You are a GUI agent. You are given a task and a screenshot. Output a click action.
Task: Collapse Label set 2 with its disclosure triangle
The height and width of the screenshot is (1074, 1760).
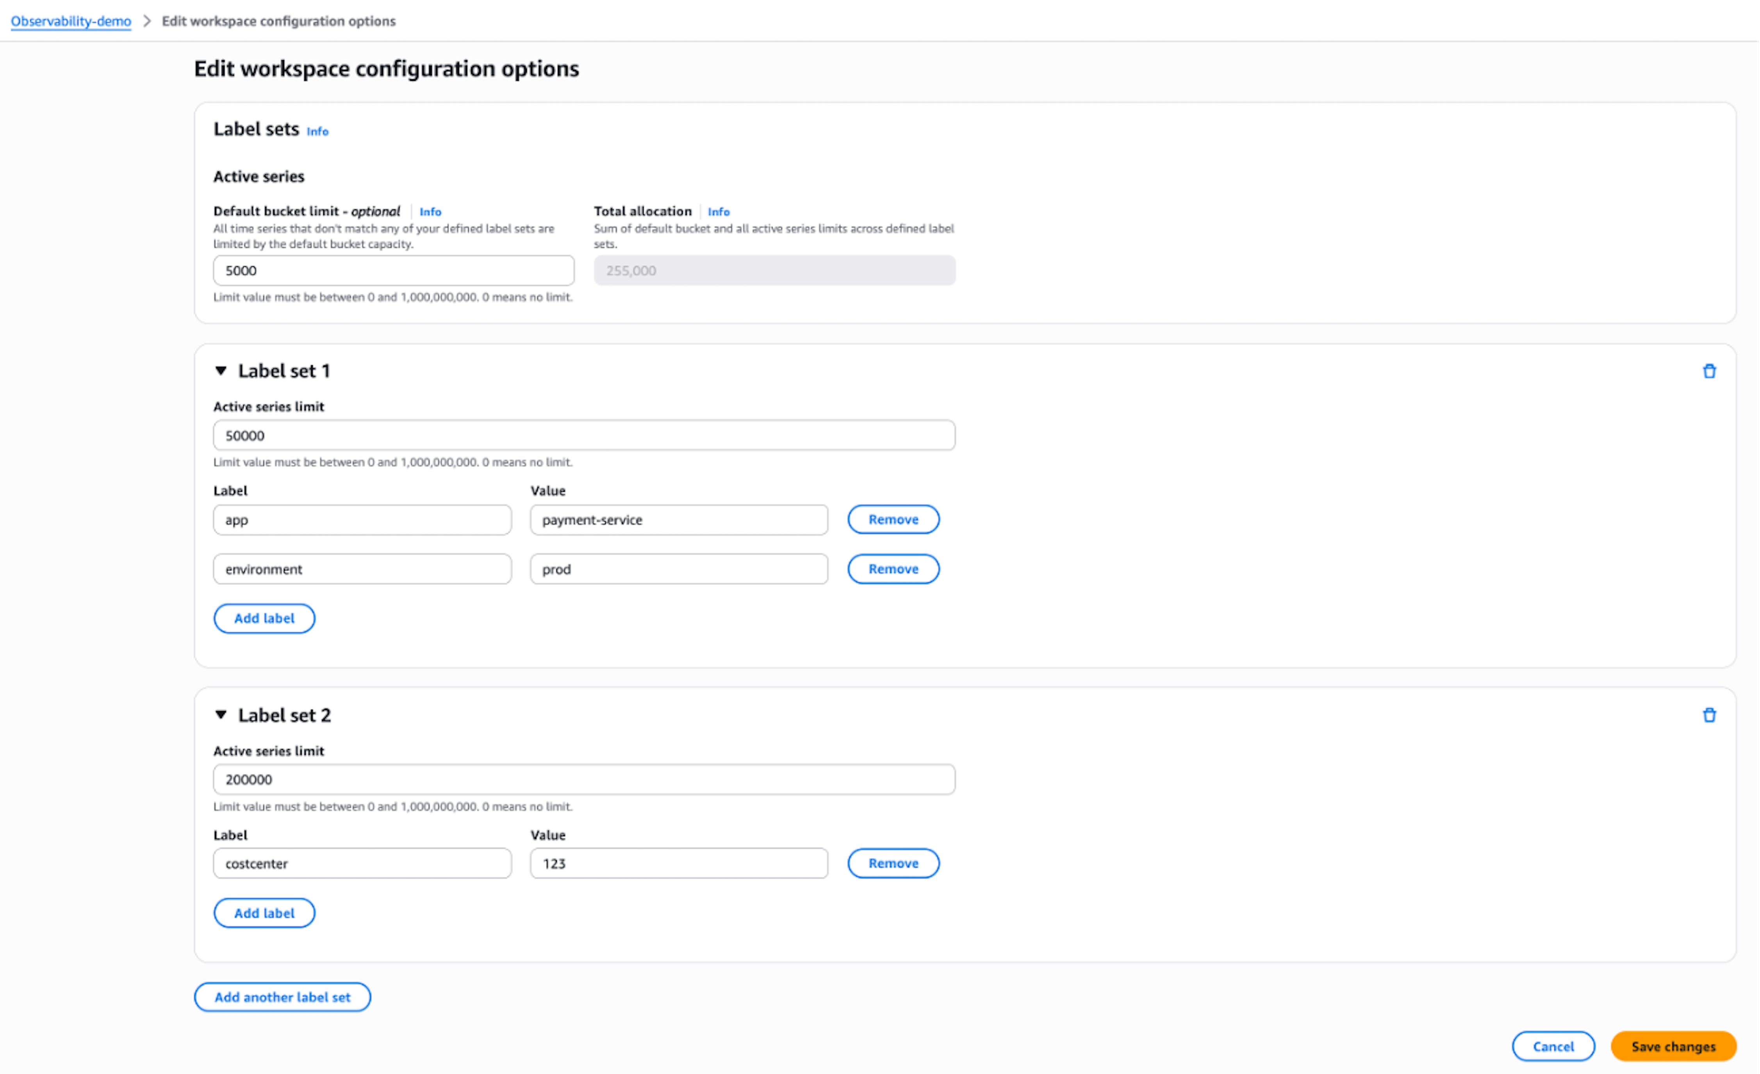221,715
